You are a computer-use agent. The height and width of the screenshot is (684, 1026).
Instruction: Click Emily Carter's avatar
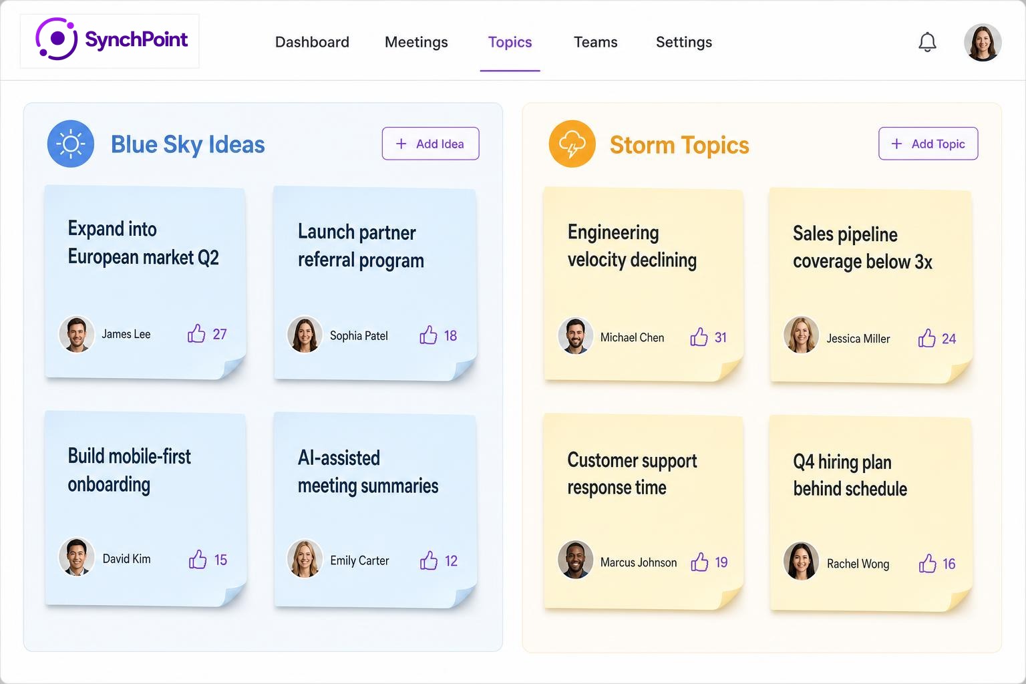(305, 558)
